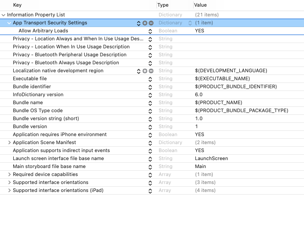304x231 pixels.
Task: Open key picker for Application requires iPhone environment
Action: [x=150, y=135]
